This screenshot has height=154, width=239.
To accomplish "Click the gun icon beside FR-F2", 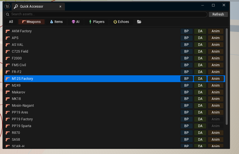I will 8,72.
